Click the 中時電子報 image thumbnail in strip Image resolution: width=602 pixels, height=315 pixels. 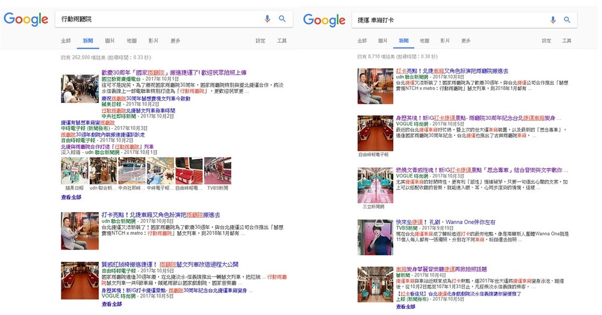click(x=161, y=171)
